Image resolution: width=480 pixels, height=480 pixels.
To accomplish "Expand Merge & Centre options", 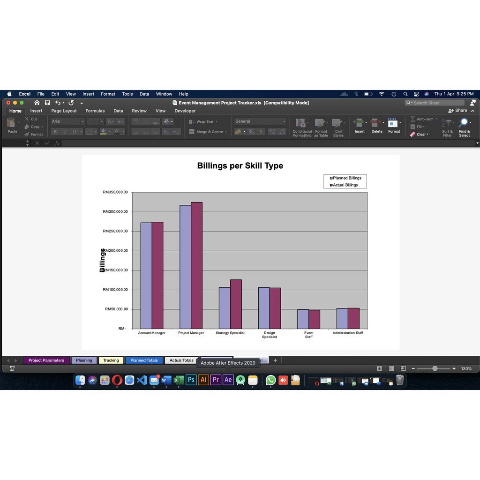I will click(226, 132).
